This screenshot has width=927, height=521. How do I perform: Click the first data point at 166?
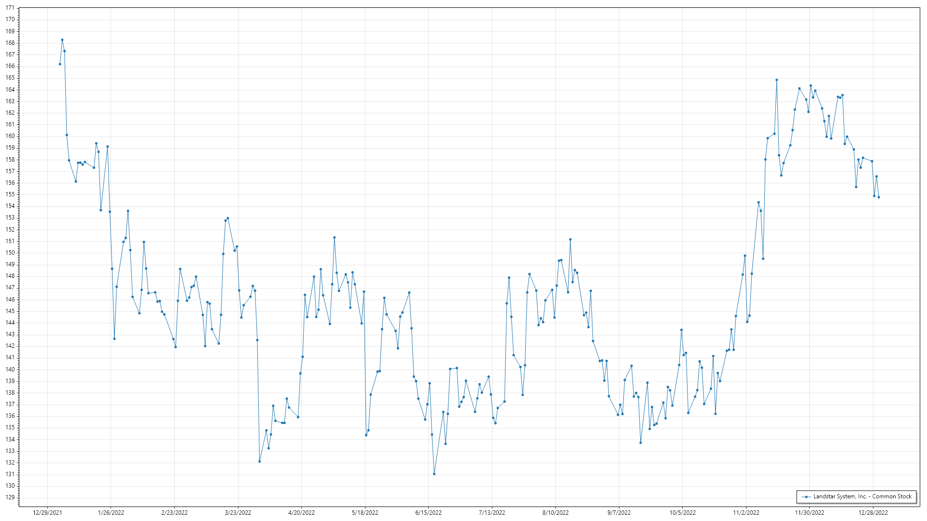[60, 64]
